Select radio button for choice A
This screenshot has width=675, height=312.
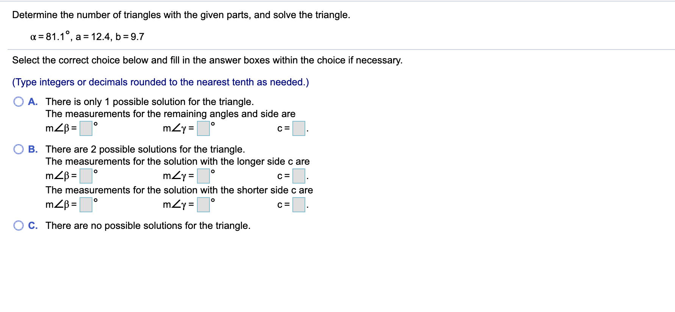coord(19,101)
